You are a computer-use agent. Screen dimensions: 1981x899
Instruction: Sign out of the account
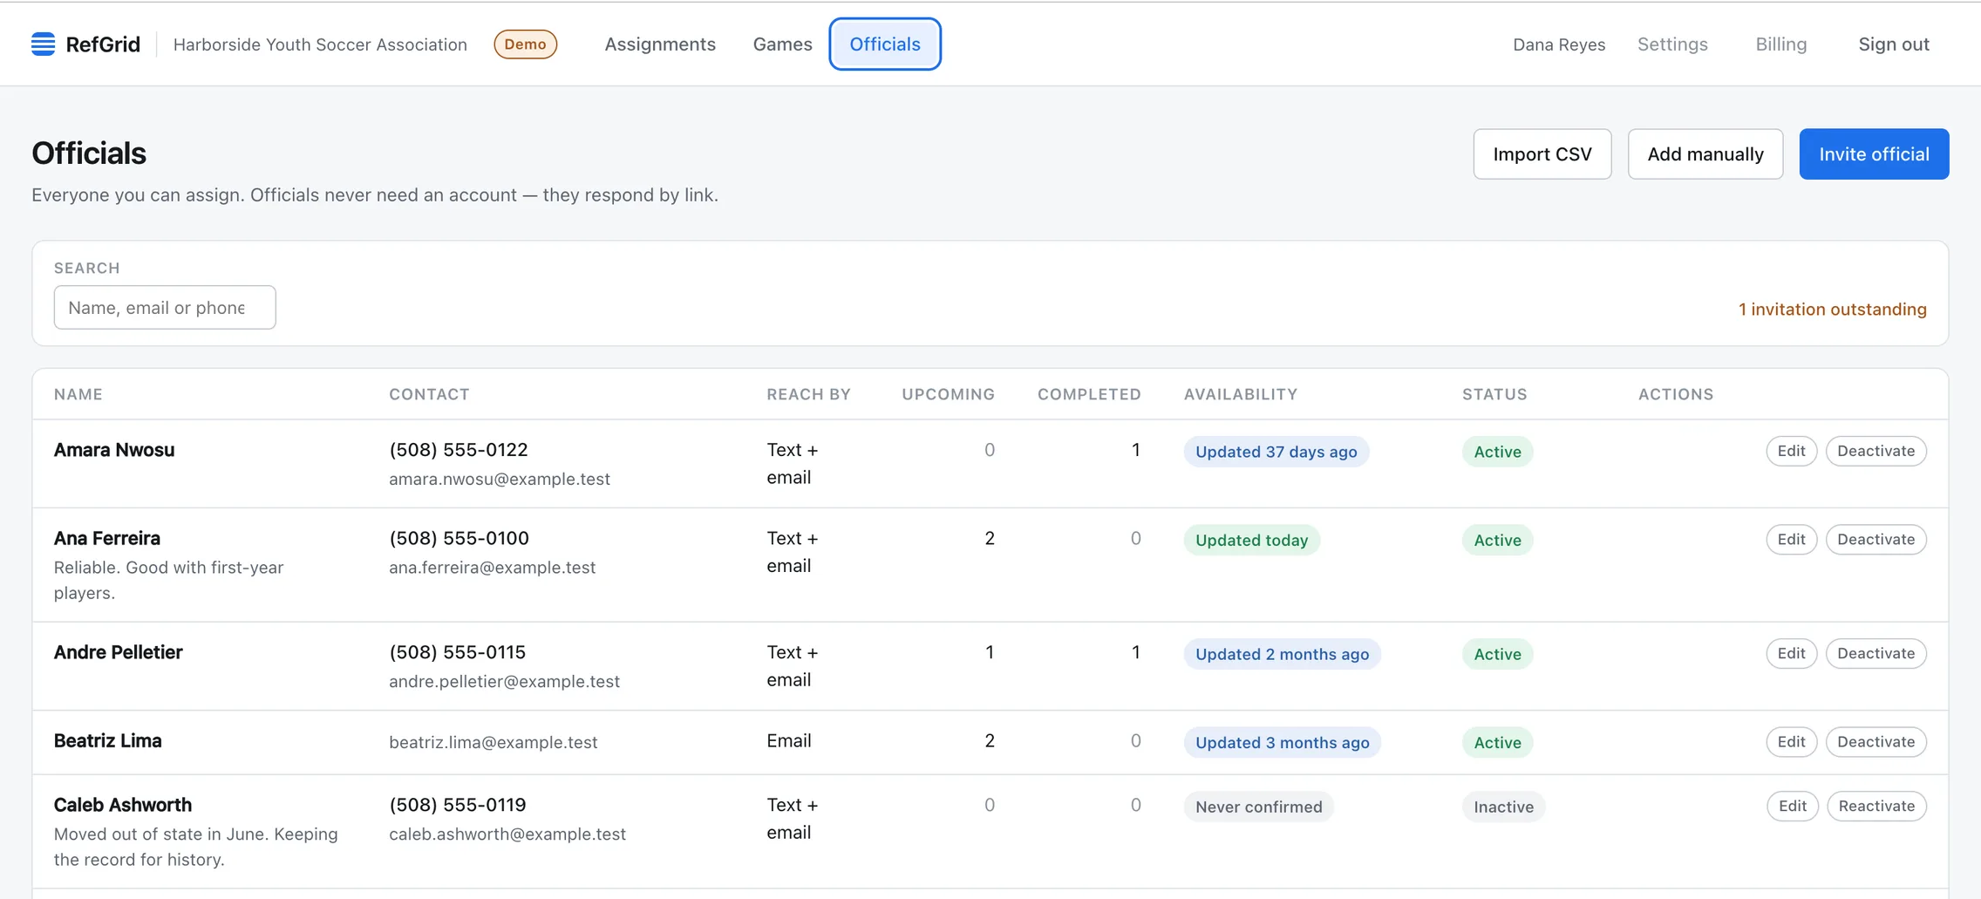pyautogui.click(x=1893, y=44)
